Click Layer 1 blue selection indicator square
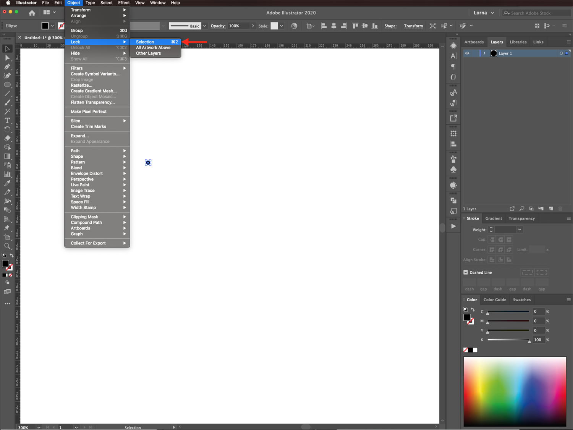573x430 pixels. [567, 53]
